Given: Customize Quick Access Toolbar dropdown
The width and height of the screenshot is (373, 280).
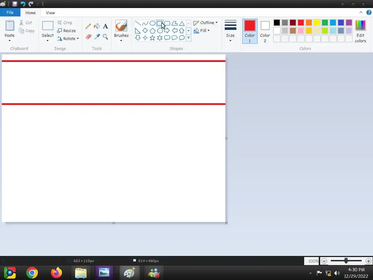Looking at the screenshot, I should tap(38, 4).
